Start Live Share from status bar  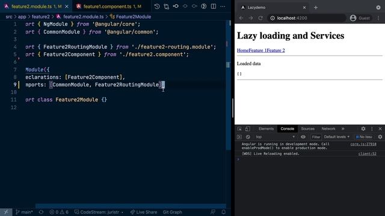[144, 212]
